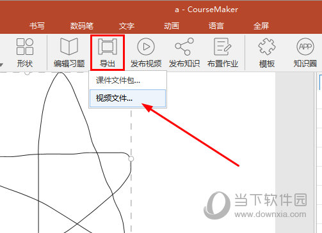This screenshot has width=322, height=233.
Task: Switch to the 书写 tab
Action: pos(37,26)
